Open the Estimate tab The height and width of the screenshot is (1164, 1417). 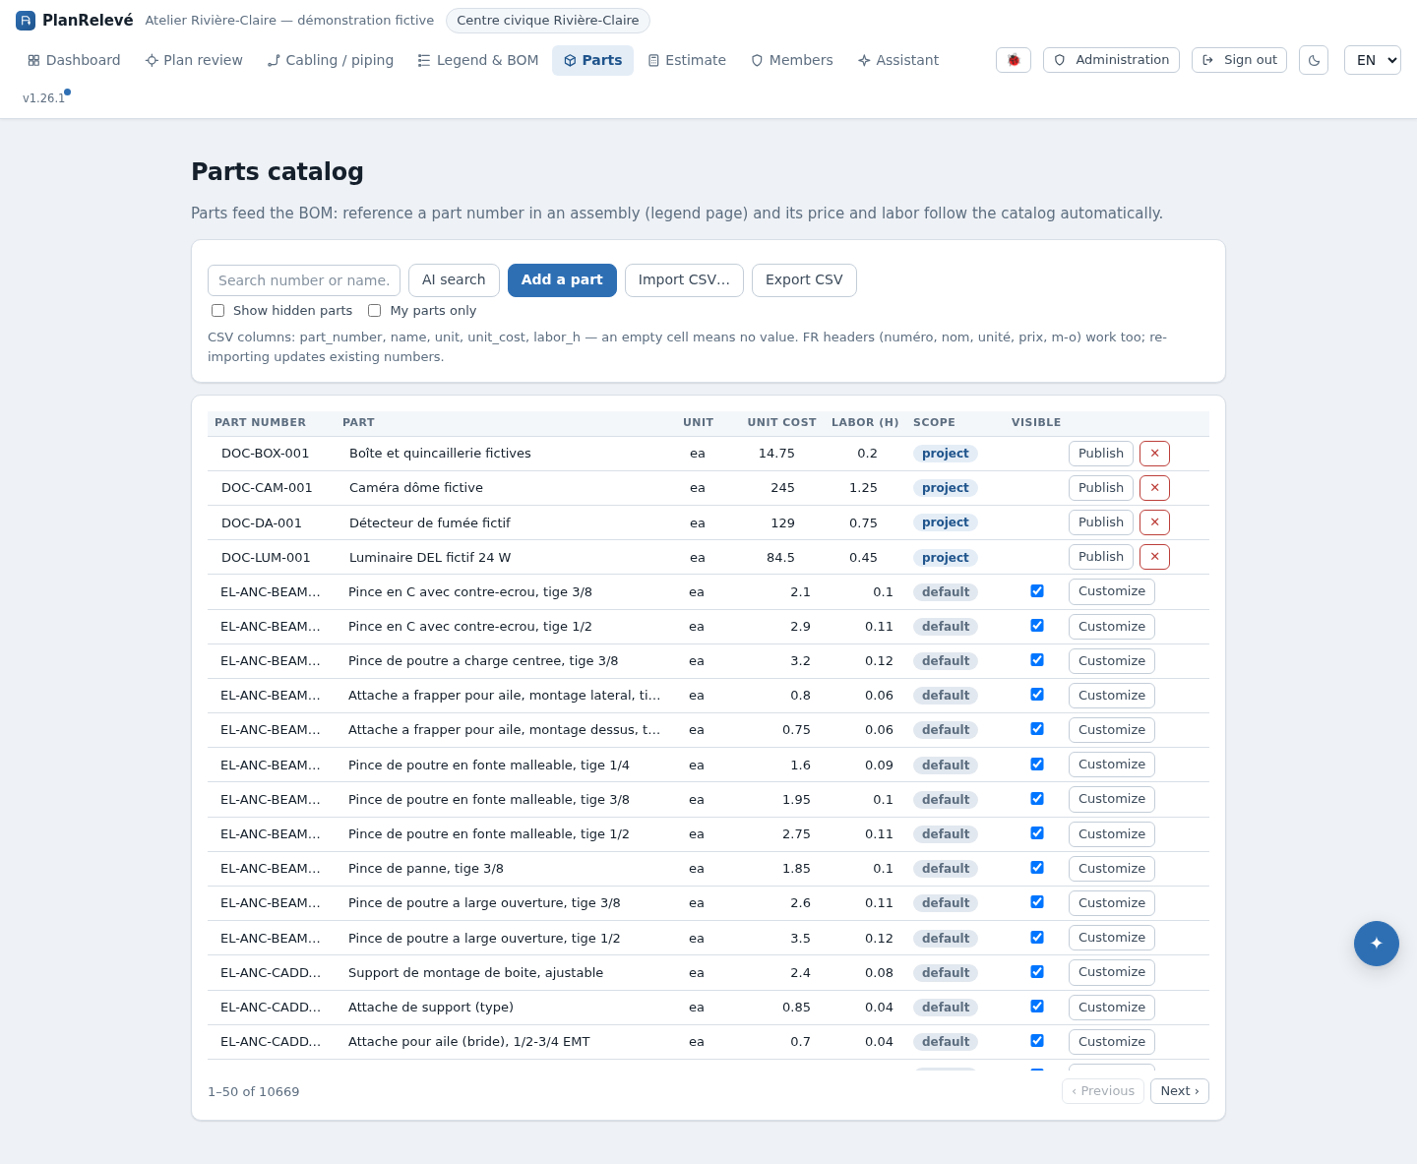click(x=687, y=60)
